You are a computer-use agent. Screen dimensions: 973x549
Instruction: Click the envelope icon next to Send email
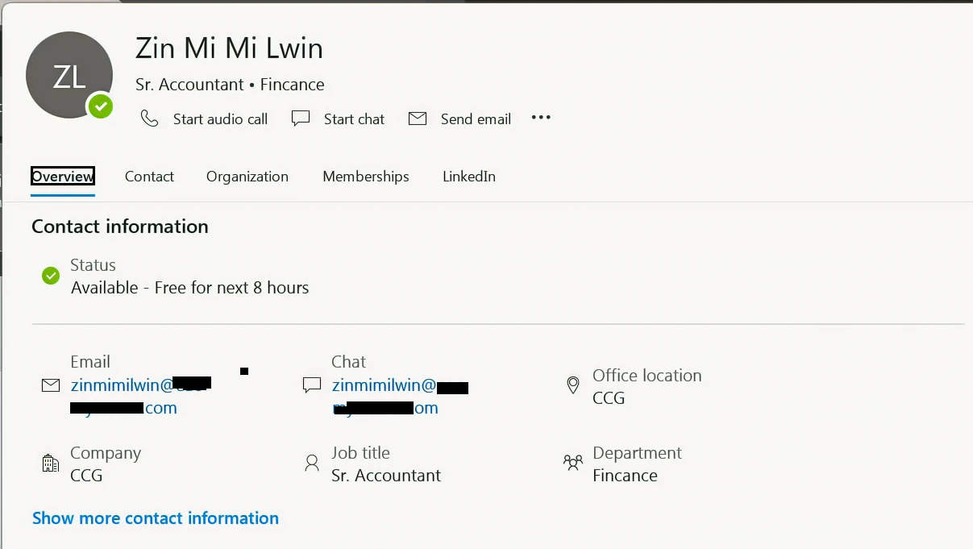tap(418, 118)
